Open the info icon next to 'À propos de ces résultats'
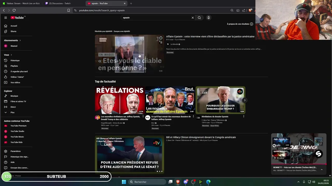Screen dimensions: 332x186 (251, 24)
